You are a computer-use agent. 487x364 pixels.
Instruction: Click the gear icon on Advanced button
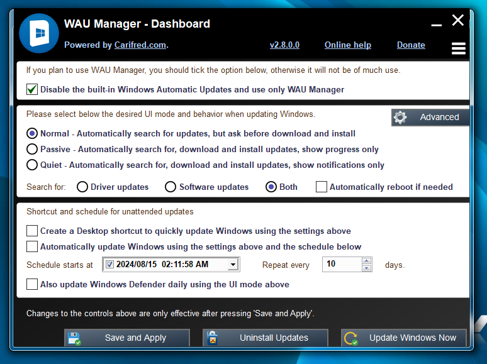point(400,118)
